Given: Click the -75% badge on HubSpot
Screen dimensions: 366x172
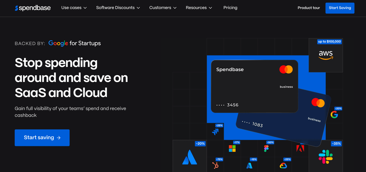Looking at the screenshot, I should tap(219, 159).
